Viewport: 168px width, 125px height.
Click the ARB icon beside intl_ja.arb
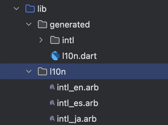52,118
